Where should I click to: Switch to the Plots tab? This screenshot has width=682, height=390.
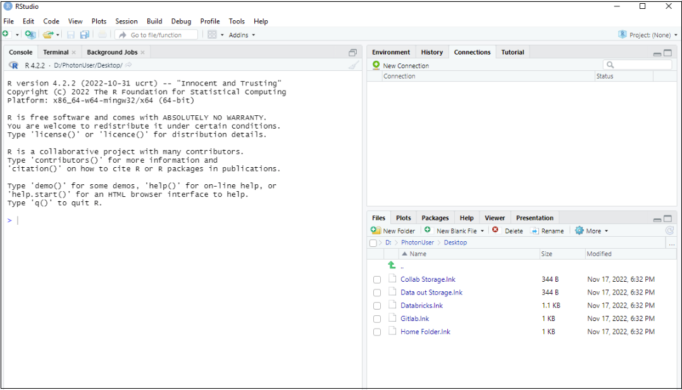coord(403,218)
